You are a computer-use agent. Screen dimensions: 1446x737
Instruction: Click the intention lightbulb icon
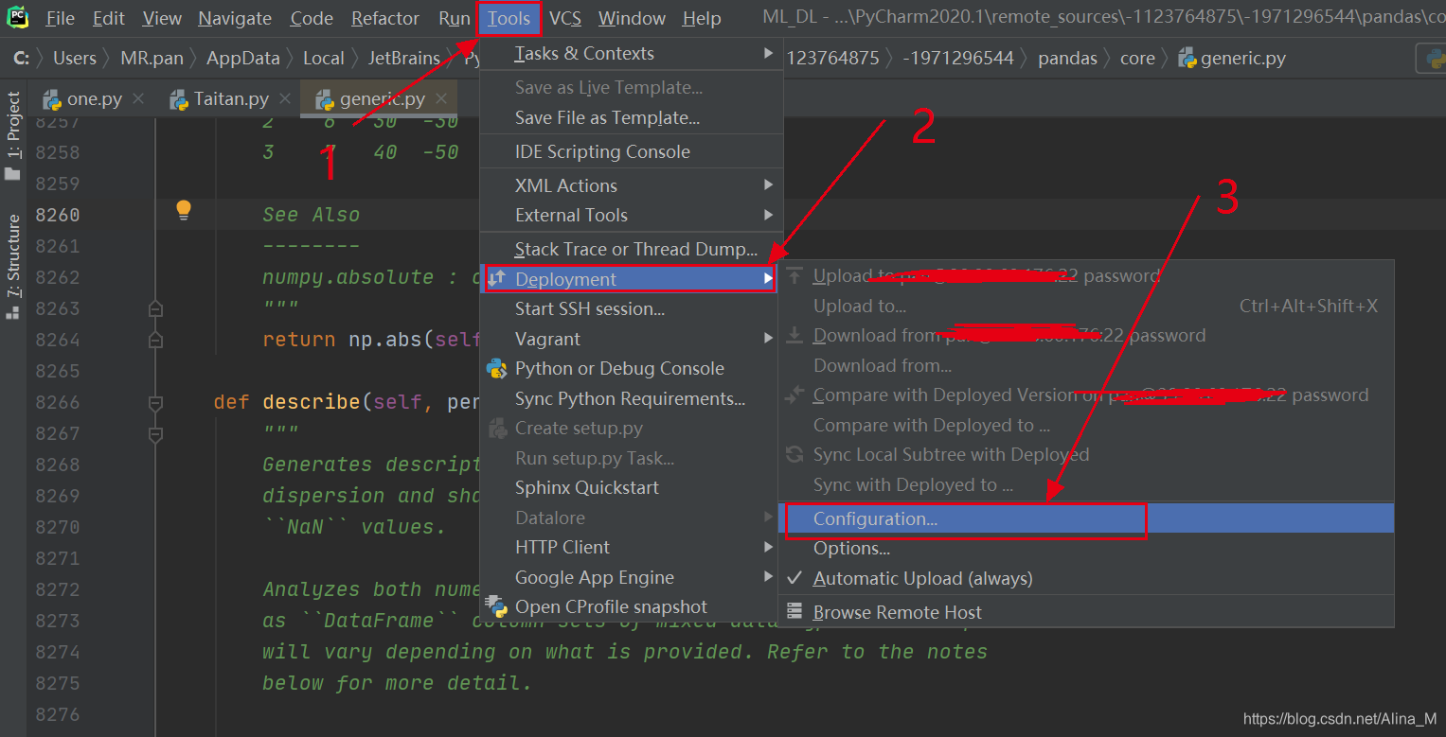coord(184,210)
